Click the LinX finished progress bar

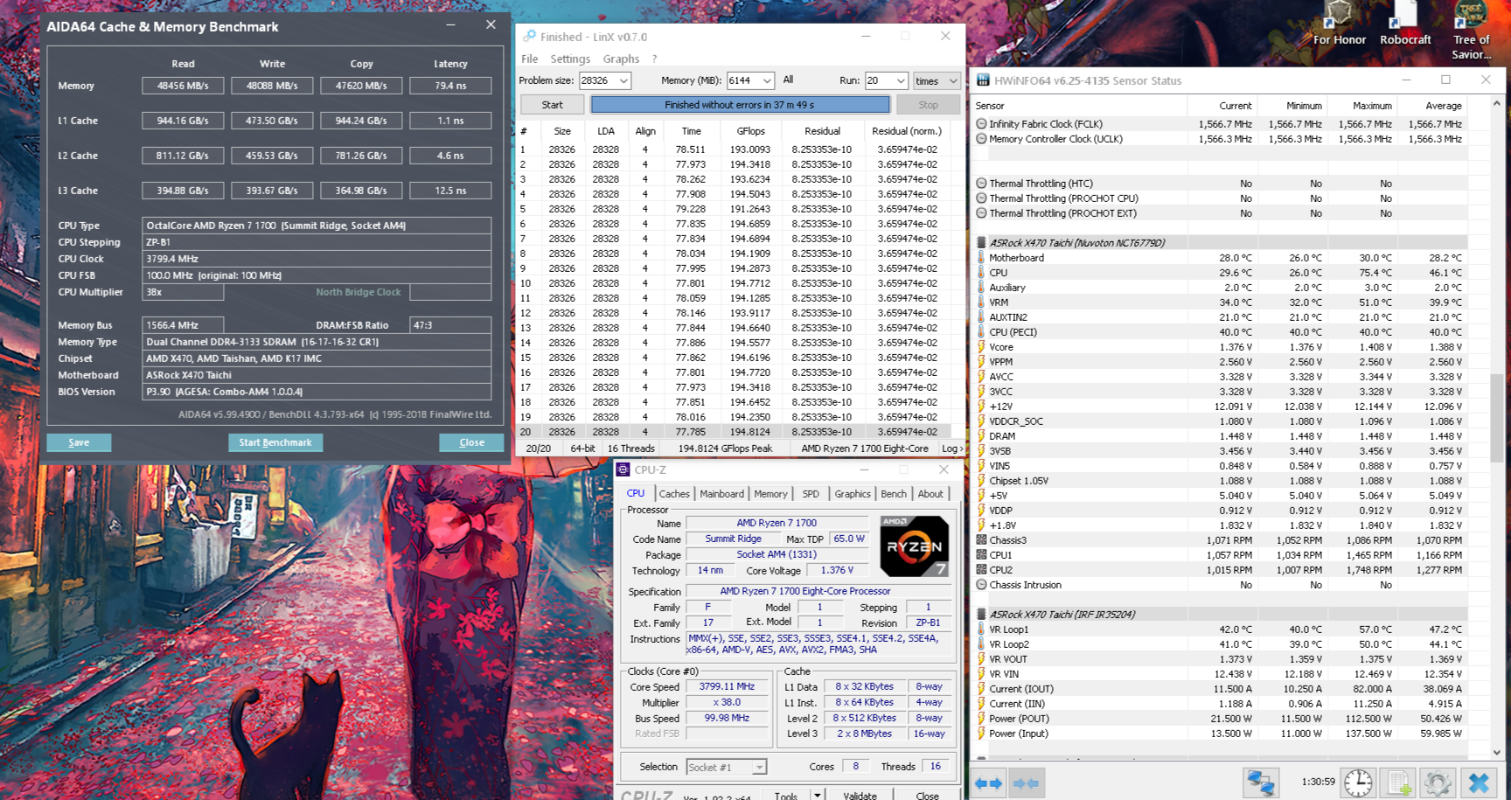740,105
